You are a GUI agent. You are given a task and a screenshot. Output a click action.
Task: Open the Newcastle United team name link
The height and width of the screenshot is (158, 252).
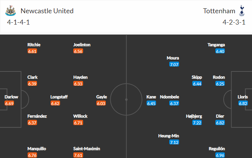(x=47, y=11)
